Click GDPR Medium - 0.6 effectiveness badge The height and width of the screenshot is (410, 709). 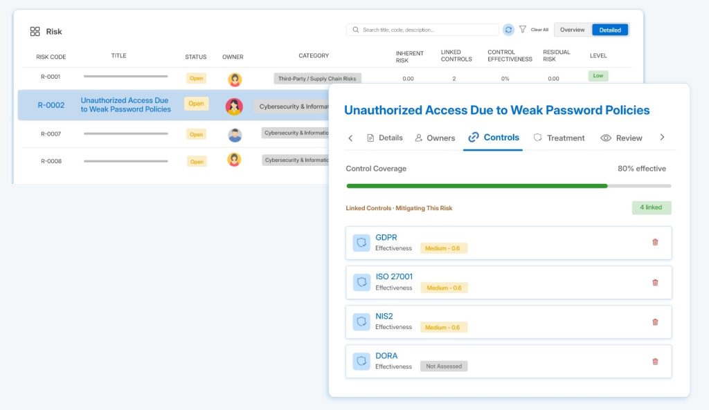(443, 248)
